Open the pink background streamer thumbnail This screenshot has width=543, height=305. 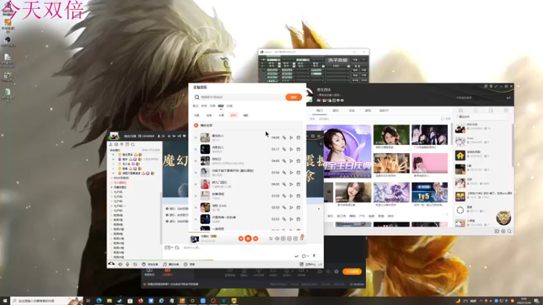(430, 163)
